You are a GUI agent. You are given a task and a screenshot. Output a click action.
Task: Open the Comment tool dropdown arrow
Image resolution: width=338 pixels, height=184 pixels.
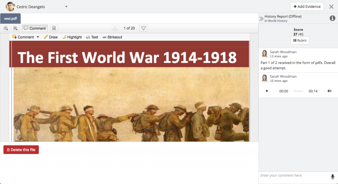pyautogui.click(x=38, y=37)
